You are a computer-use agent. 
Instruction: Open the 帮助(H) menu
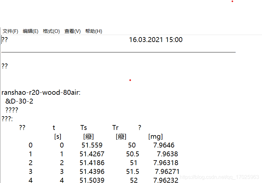coord(94,31)
